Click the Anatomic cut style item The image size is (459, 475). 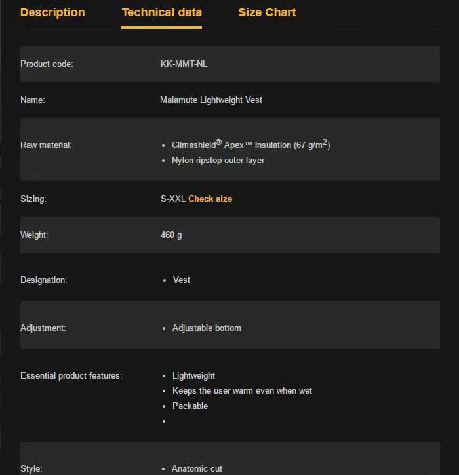point(197,468)
